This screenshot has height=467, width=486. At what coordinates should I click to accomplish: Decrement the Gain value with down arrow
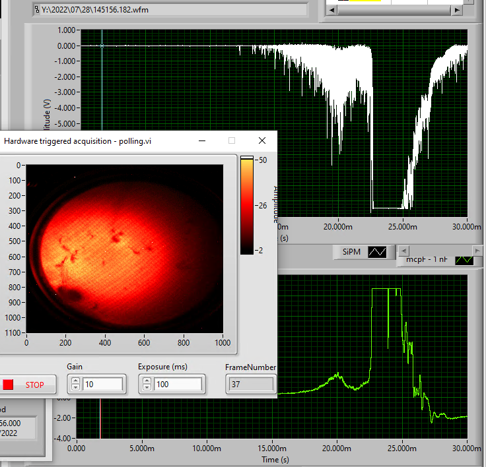76,388
